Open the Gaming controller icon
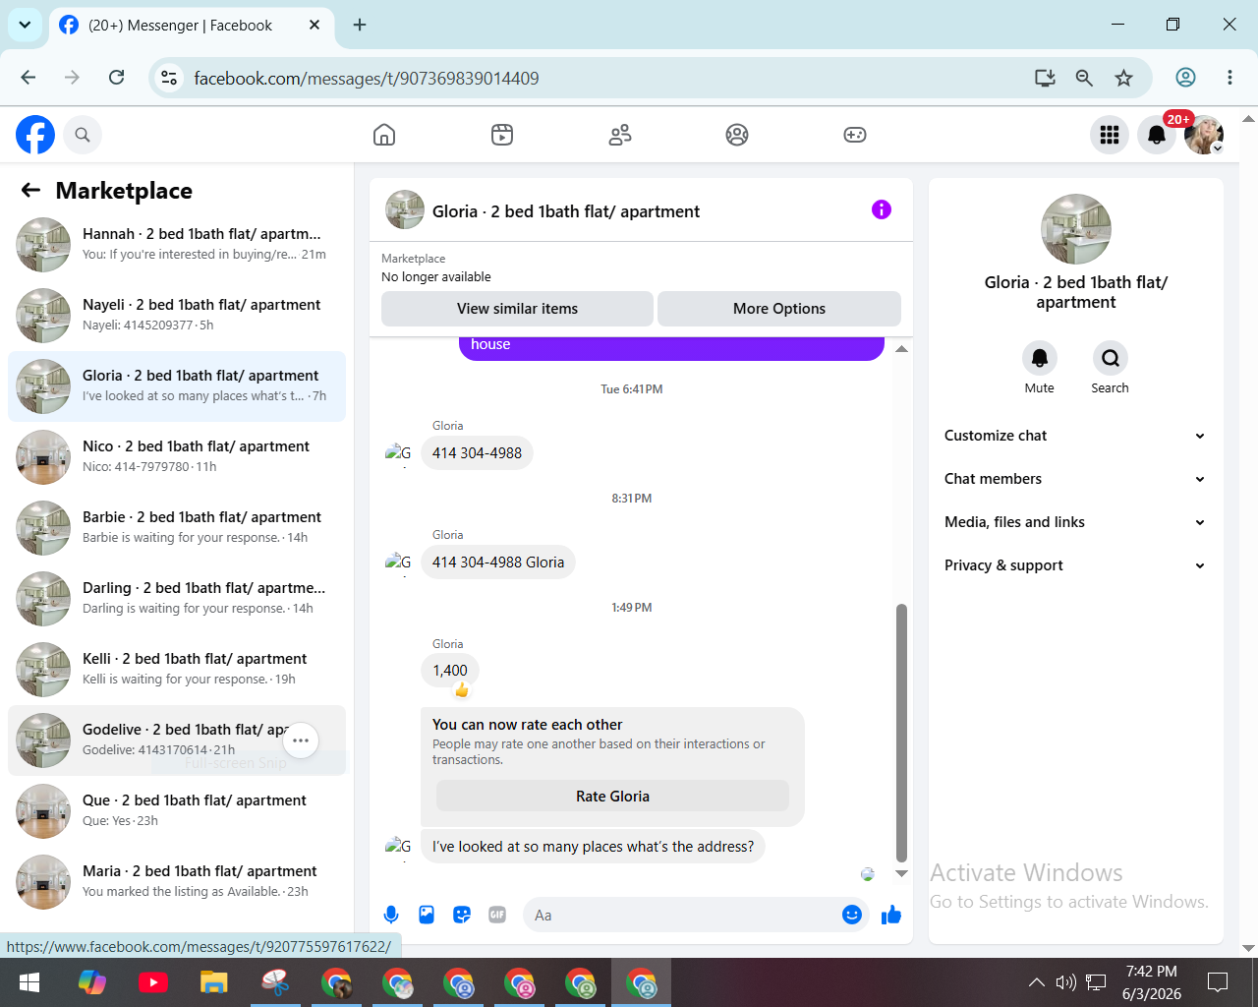The image size is (1258, 1007). [x=855, y=135]
